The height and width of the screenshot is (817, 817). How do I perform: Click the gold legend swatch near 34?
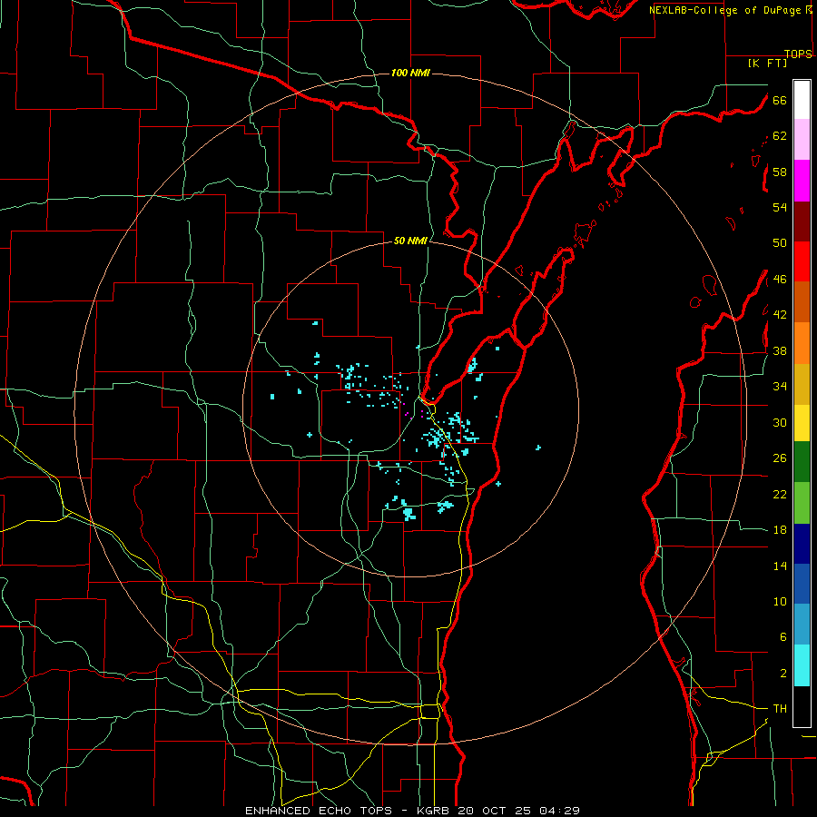pyautogui.click(x=802, y=385)
